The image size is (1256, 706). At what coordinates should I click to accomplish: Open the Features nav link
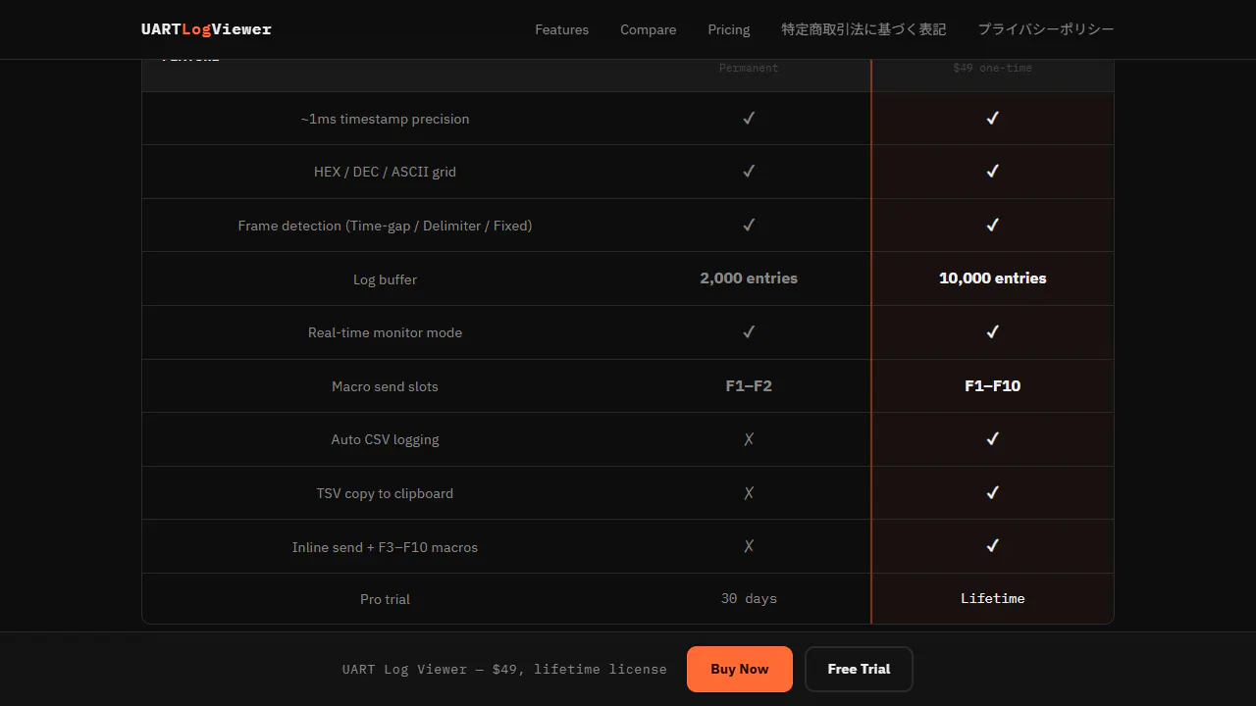[561, 29]
